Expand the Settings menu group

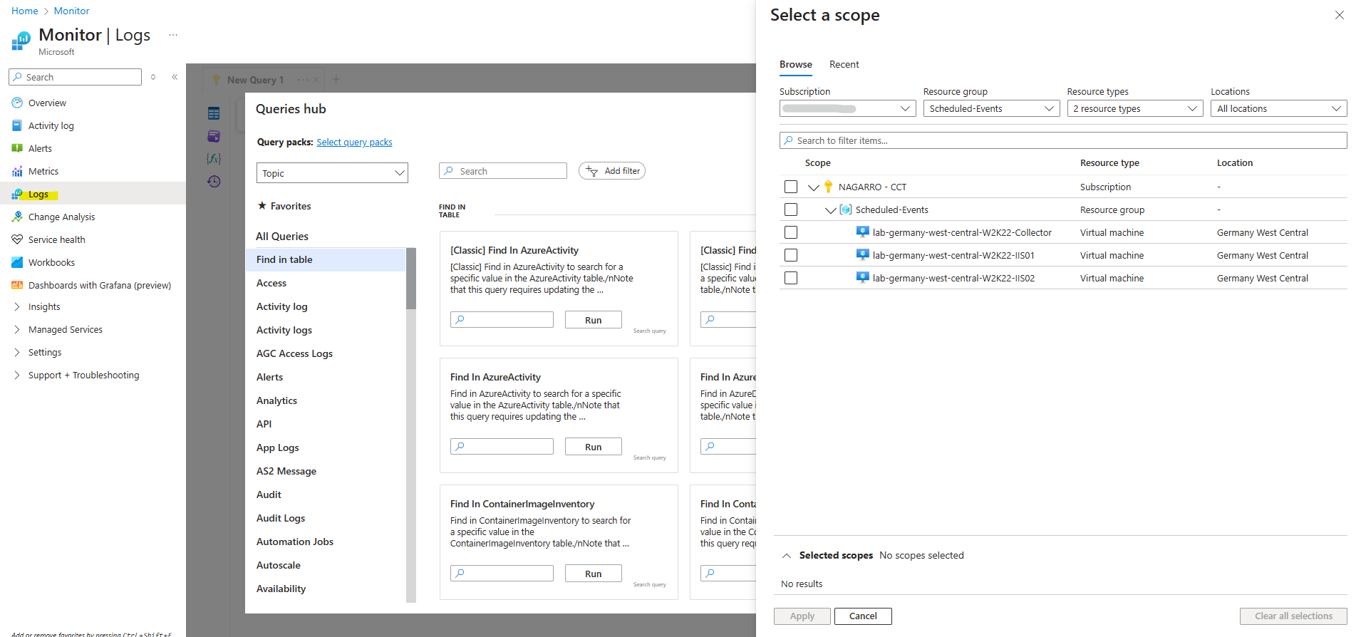17,352
